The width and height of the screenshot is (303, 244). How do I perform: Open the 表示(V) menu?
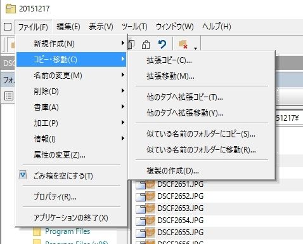point(101,27)
